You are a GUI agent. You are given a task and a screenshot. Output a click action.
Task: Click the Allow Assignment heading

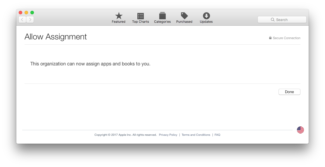[56, 37]
